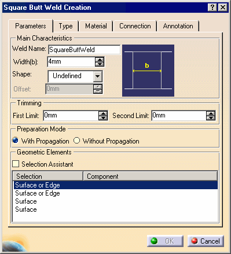Select the last Surface row

coord(115,209)
